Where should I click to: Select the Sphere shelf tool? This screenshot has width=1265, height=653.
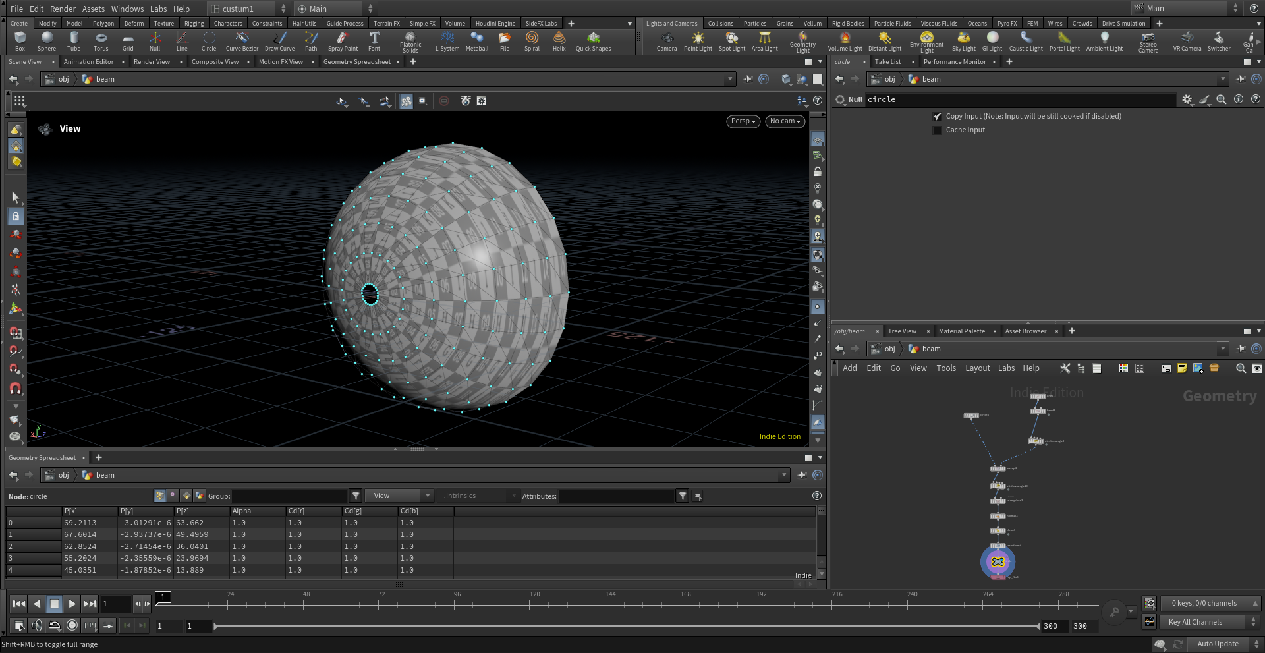tap(47, 41)
